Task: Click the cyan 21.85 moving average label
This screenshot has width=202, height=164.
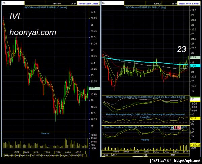Action: coord(195,66)
